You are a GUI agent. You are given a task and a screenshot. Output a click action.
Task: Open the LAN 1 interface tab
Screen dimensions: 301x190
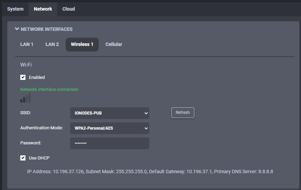(27, 44)
